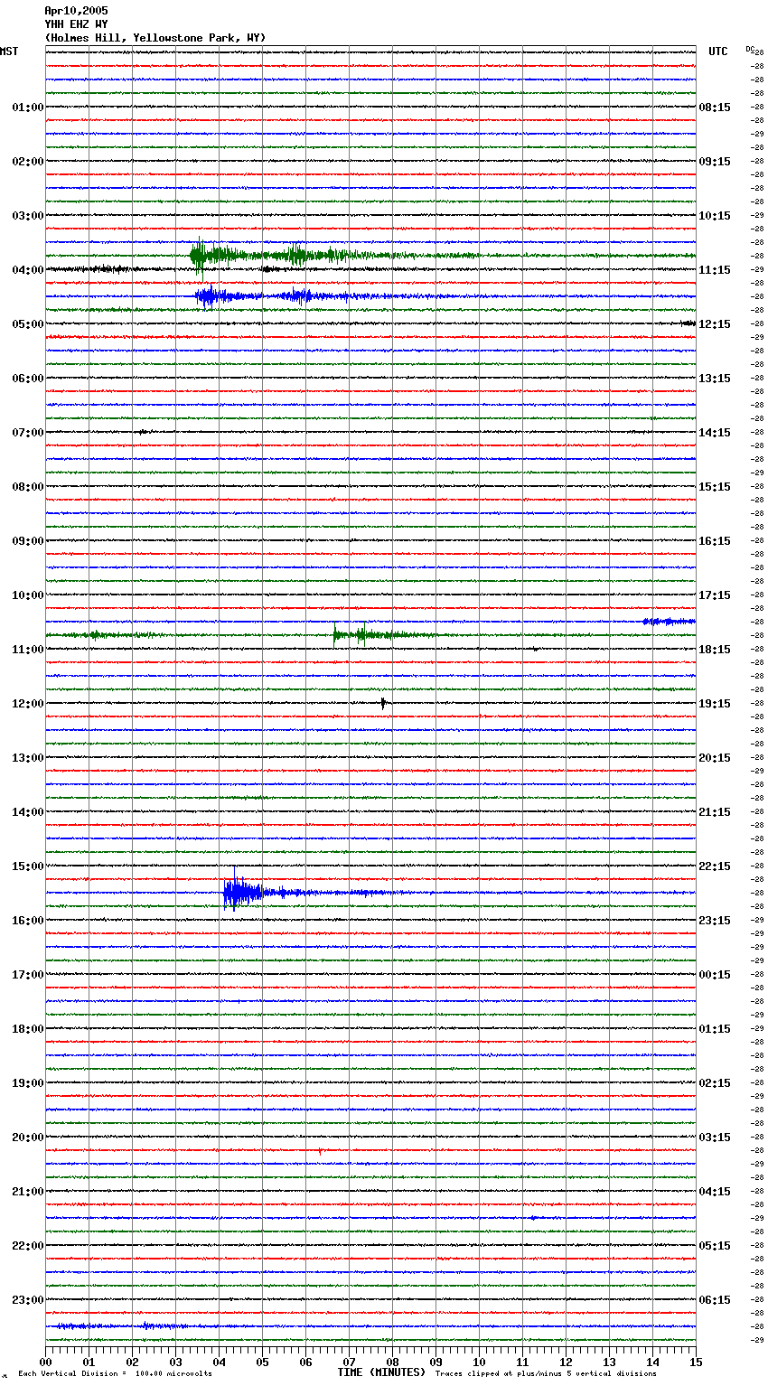Click minute 15 on the time axis

[x=696, y=1363]
